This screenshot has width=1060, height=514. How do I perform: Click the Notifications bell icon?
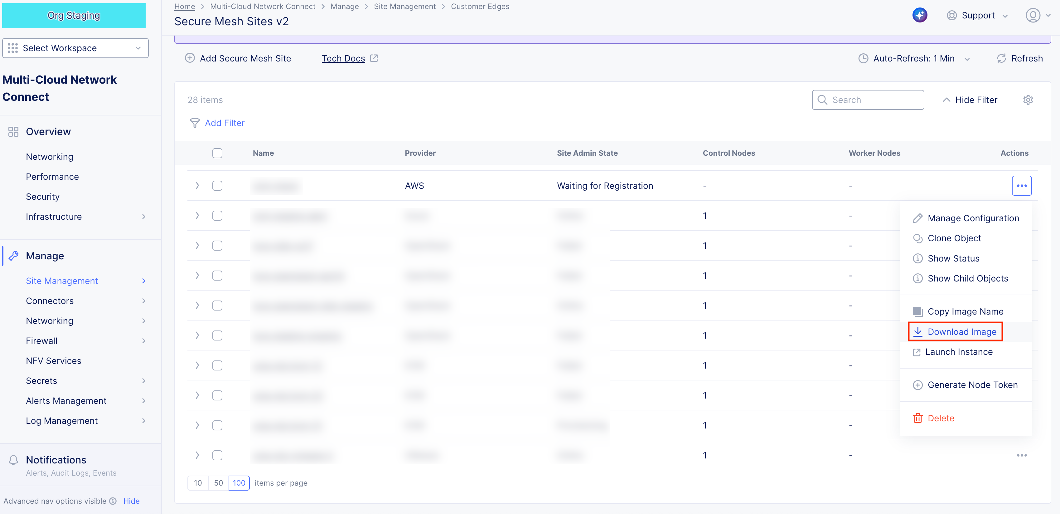pyautogui.click(x=13, y=460)
